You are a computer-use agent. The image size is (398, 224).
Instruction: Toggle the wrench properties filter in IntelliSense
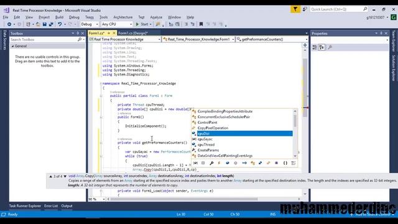tap(211, 163)
